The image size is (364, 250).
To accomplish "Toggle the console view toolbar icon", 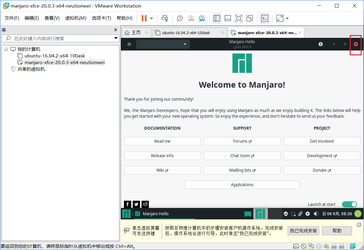I will [x=265, y=18].
